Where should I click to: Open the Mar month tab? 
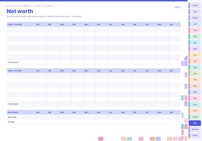click(195, 36)
